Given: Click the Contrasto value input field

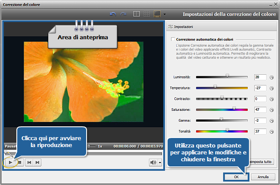Looking at the screenshot, I should (260, 99).
